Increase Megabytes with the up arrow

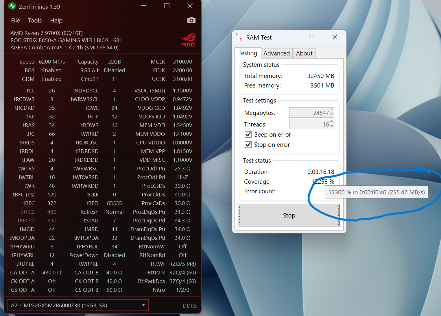332,110
